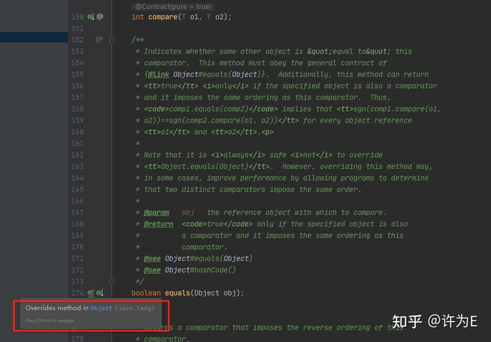Click the @param tag on line 167

click(x=156, y=213)
